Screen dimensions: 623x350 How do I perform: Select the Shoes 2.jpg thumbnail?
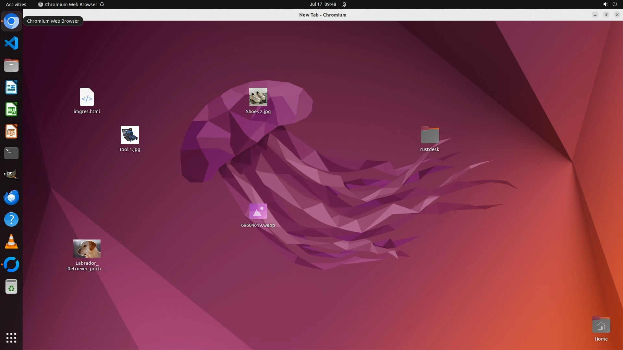258,97
